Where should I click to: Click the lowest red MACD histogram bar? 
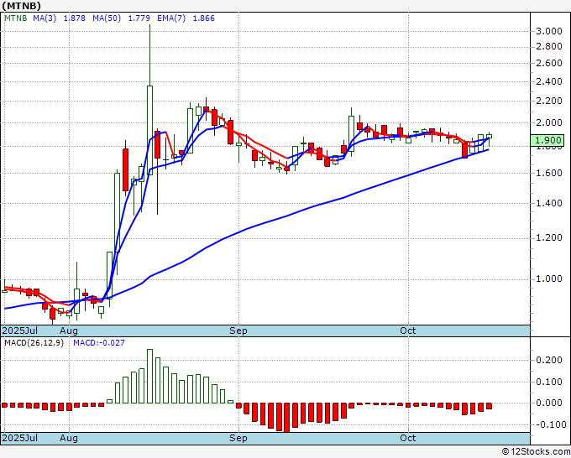point(287,417)
